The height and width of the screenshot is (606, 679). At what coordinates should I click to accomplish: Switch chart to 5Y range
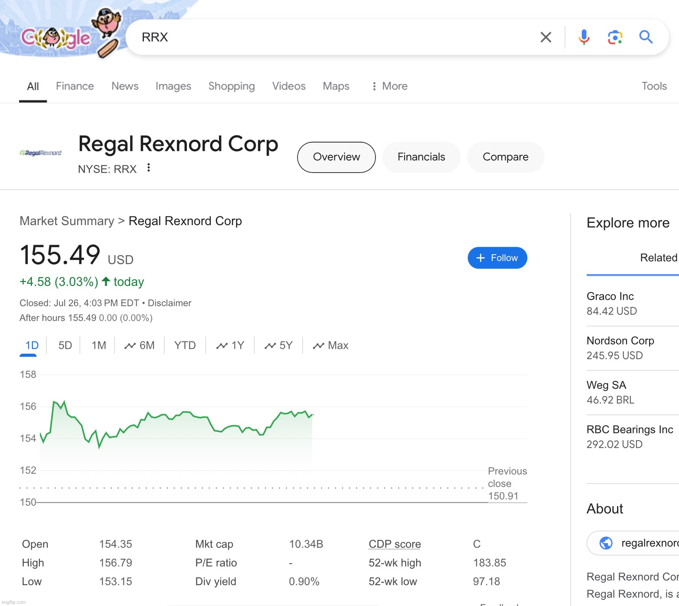tap(278, 346)
